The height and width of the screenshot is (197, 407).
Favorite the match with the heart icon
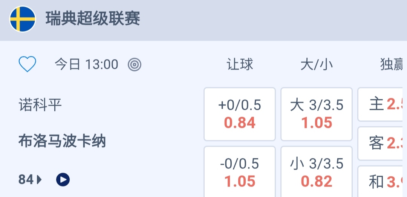(x=28, y=65)
